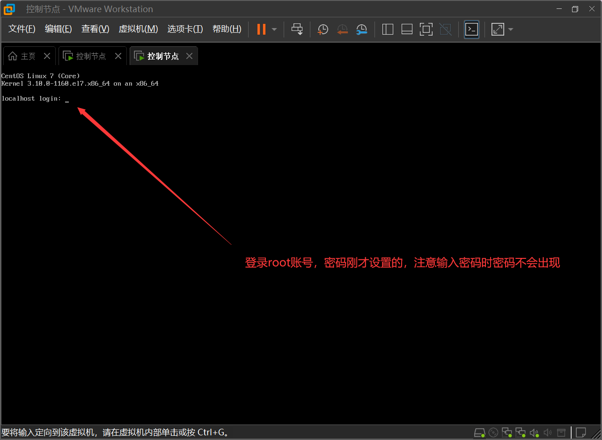Open the 编辑(E) menu

[x=59, y=29]
